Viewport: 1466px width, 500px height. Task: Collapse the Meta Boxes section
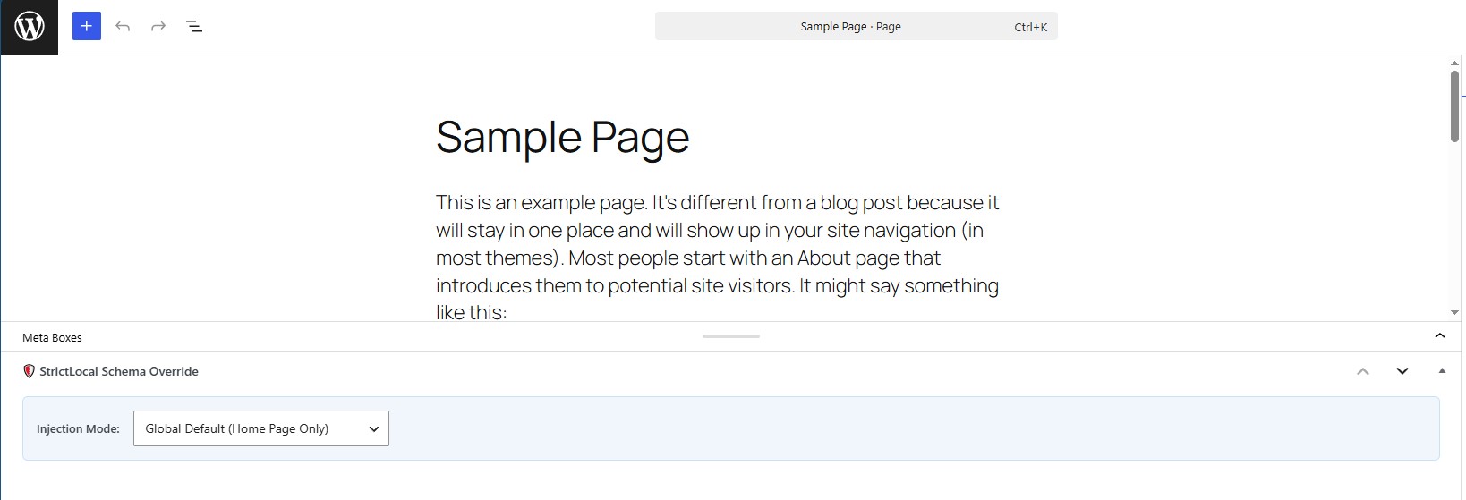pos(1440,336)
